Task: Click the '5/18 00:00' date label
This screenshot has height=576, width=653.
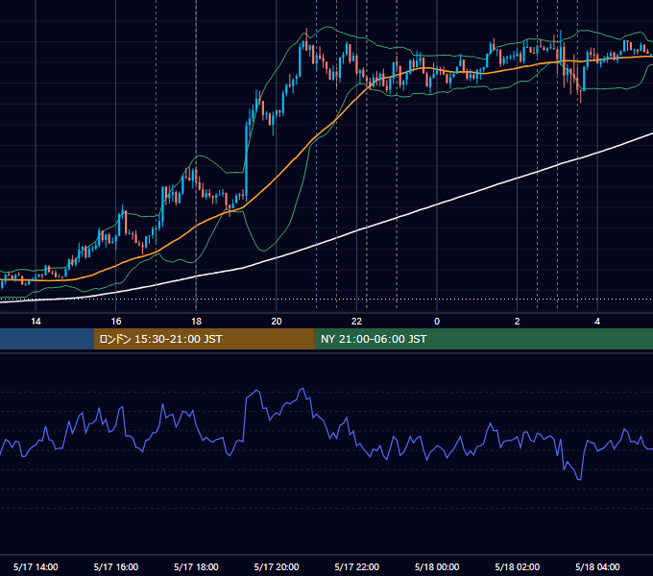Action: [437, 566]
